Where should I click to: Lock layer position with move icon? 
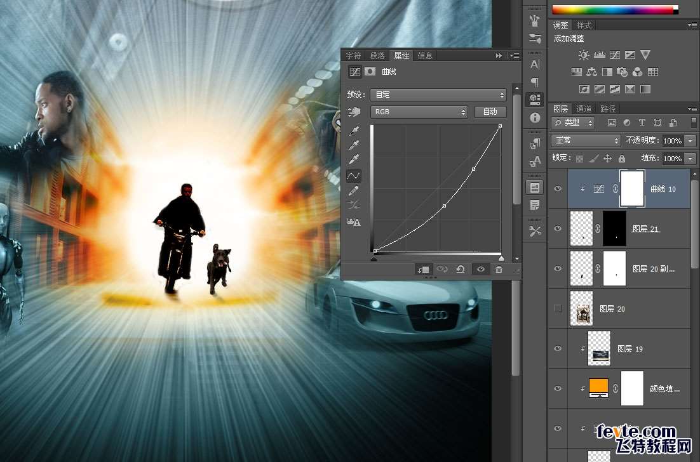608,158
